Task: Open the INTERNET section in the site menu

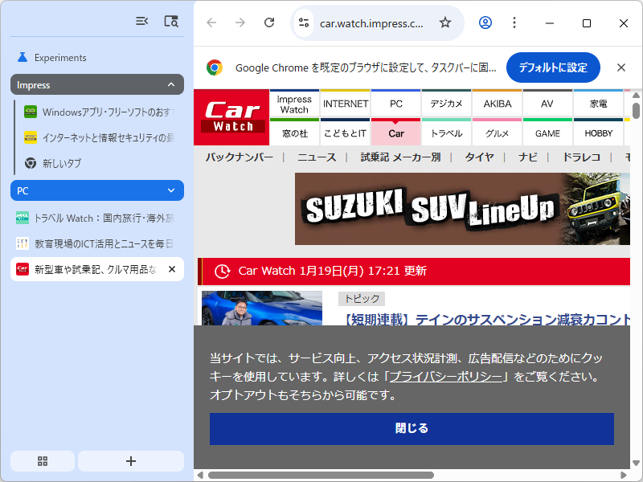Action: click(345, 103)
